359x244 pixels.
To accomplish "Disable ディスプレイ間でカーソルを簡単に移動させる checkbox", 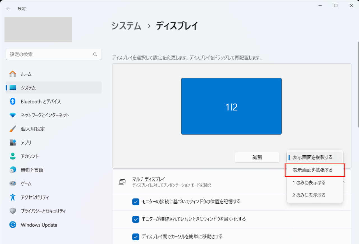I will click(136, 237).
